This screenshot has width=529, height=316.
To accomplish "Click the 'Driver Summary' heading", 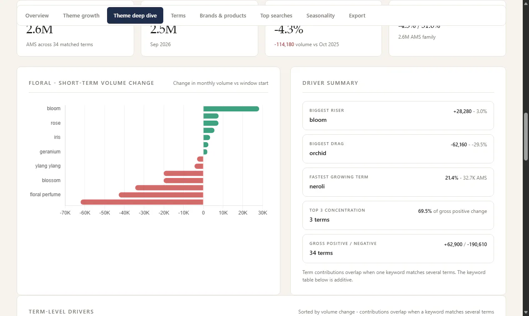I will coord(330,83).
